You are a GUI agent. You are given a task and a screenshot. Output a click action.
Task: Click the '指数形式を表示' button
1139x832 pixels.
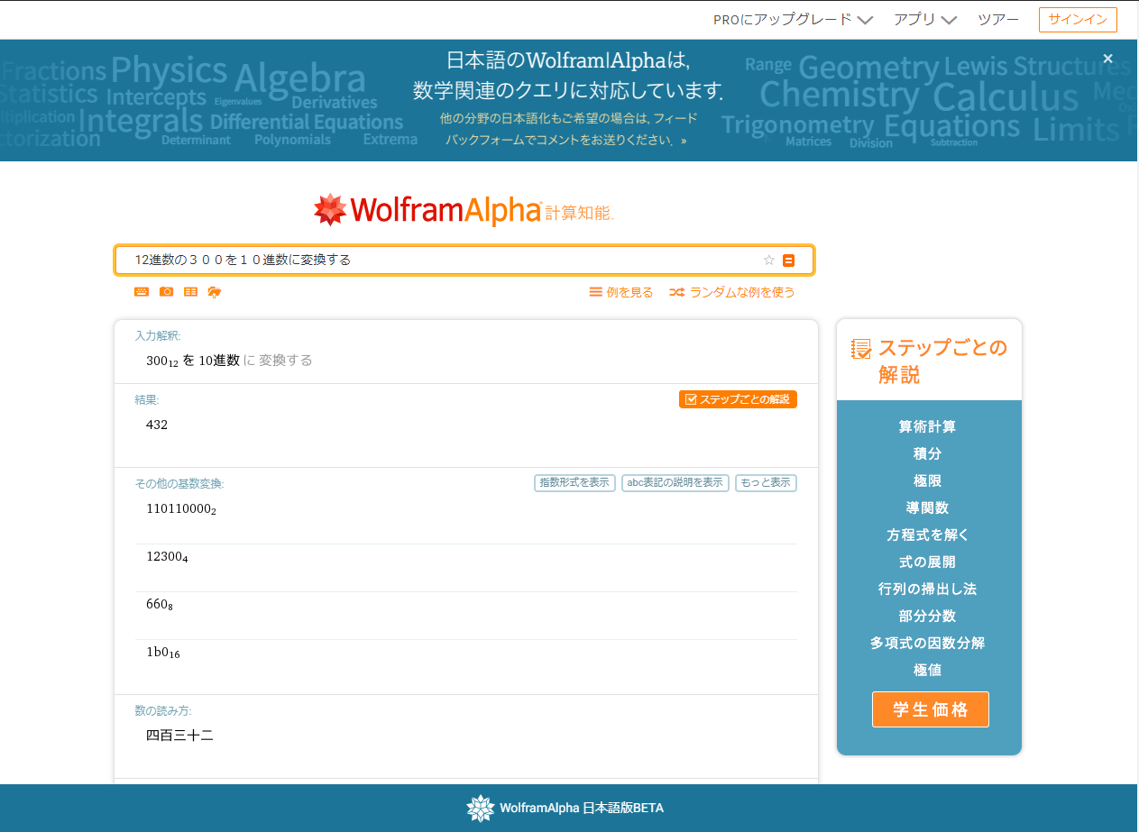[x=575, y=483]
